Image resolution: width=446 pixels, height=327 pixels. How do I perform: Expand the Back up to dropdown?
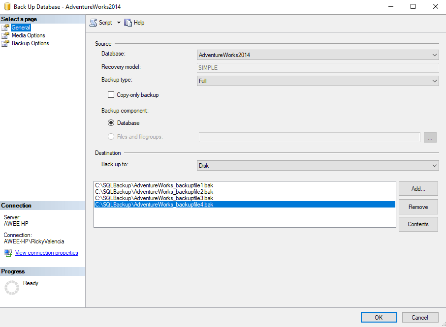click(318, 166)
